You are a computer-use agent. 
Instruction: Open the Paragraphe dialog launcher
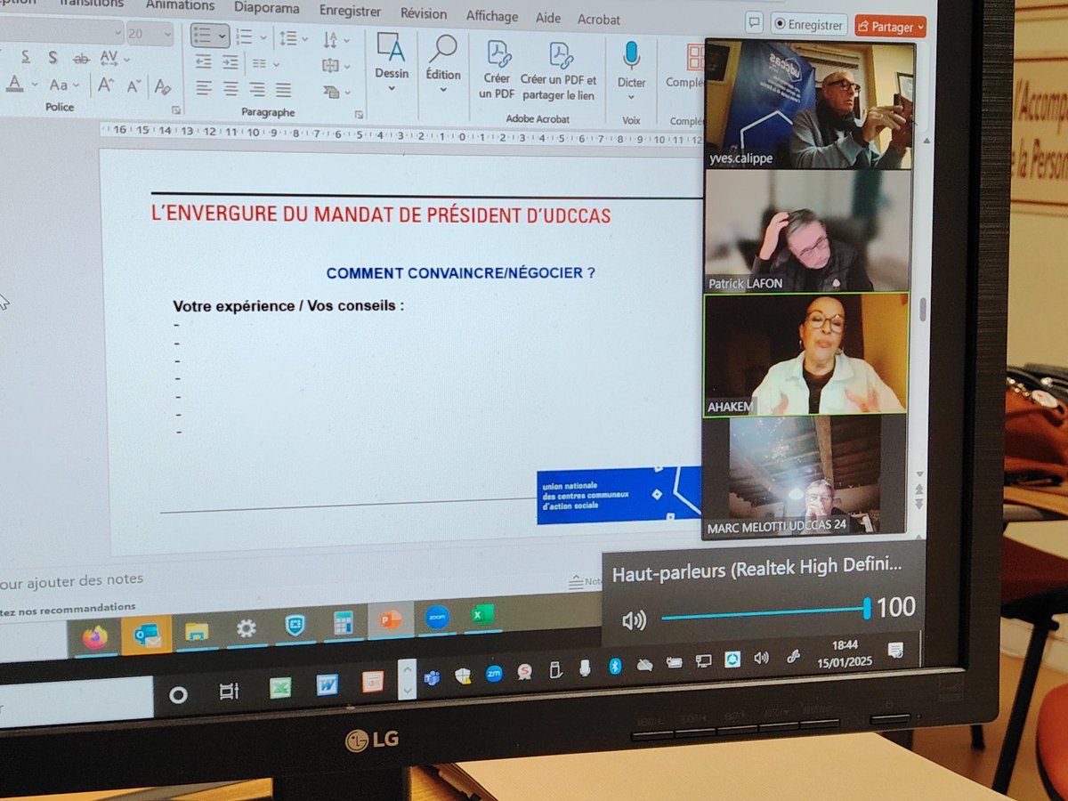[359, 115]
